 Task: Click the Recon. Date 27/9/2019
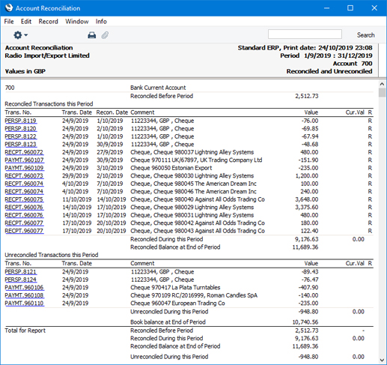point(110,152)
